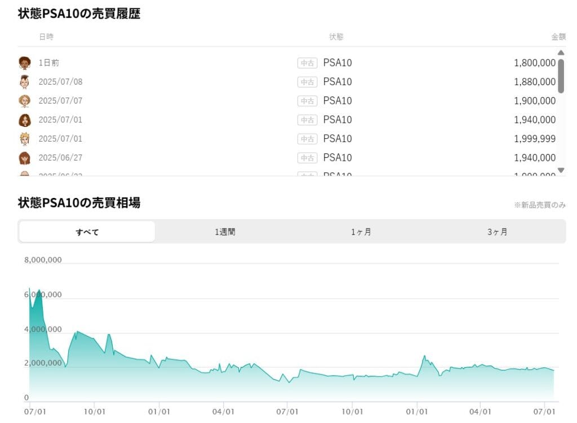The height and width of the screenshot is (423, 577).
Task: Click the 金額 column header
Action: click(558, 37)
